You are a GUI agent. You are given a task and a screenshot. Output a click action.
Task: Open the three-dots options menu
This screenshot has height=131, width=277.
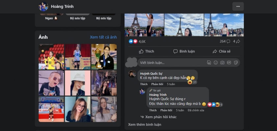pos(238,7)
